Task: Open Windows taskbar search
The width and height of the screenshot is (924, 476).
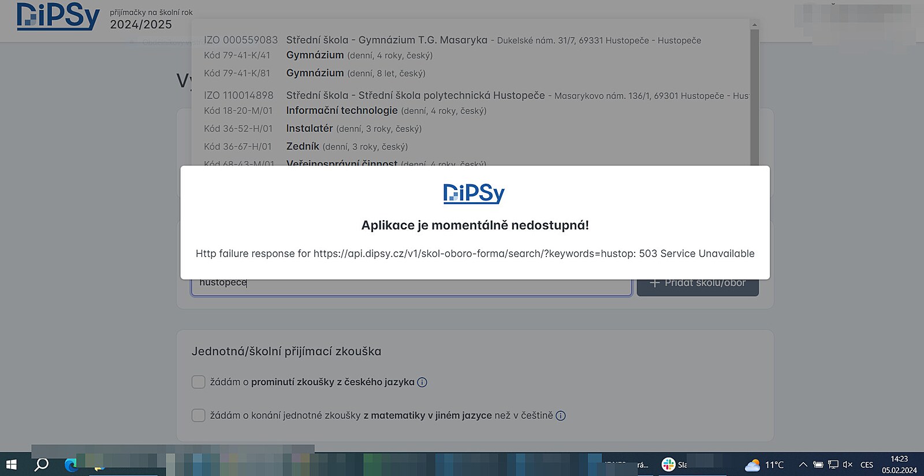Action: 42,464
